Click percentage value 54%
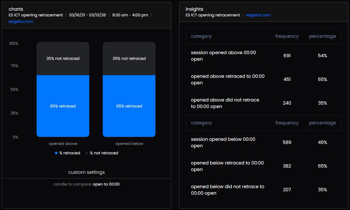350x210 pixels. (323, 56)
